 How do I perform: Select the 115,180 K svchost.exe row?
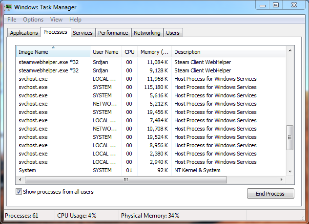tap(98, 87)
